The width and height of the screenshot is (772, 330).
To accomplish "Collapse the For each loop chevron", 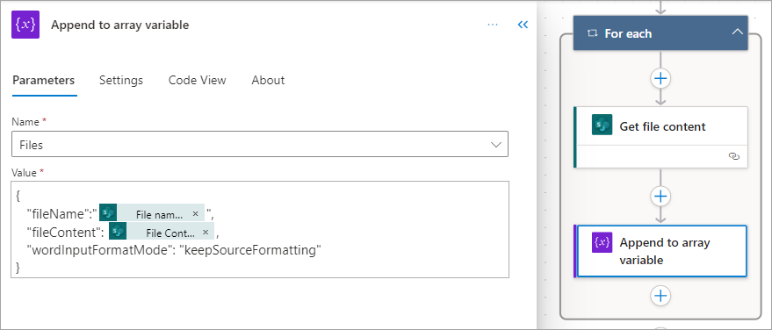I will tap(737, 32).
